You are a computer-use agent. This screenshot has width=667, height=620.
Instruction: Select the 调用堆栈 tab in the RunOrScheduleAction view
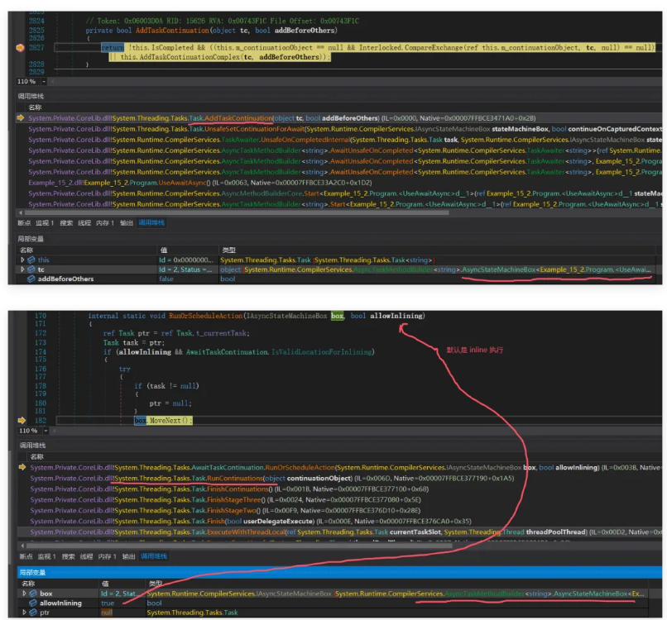tap(154, 556)
